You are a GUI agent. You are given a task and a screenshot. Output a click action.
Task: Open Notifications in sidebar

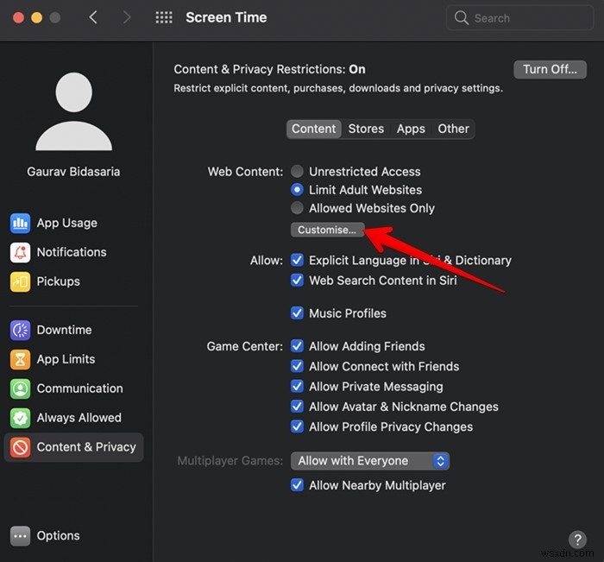[x=73, y=252]
